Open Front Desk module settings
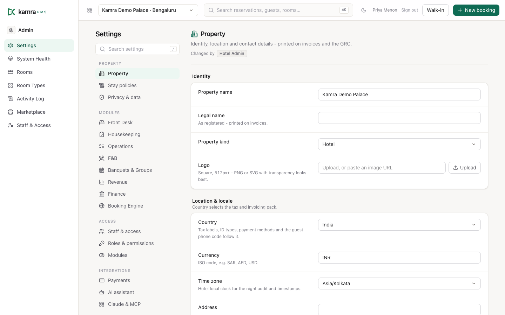This screenshot has width=505, height=315. pos(137,122)
